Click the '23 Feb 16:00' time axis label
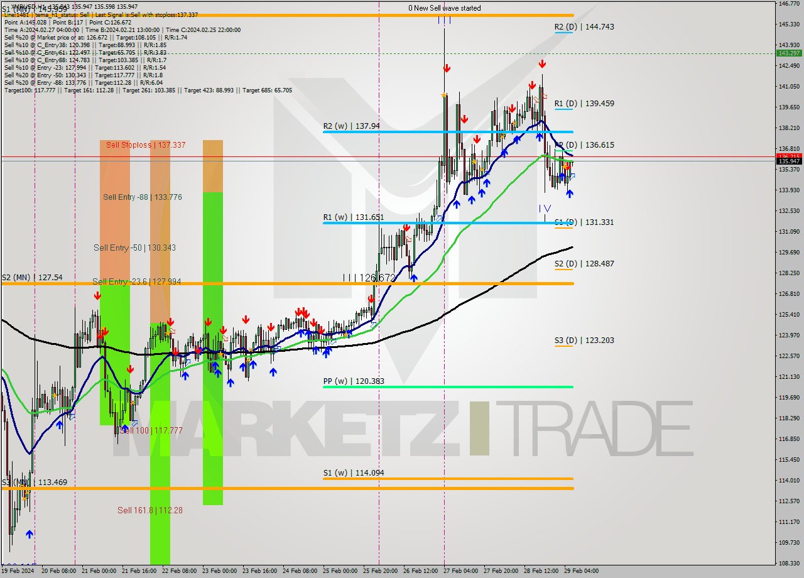Image resolution: width=804 pixels, height=578 pixels. 260,571
